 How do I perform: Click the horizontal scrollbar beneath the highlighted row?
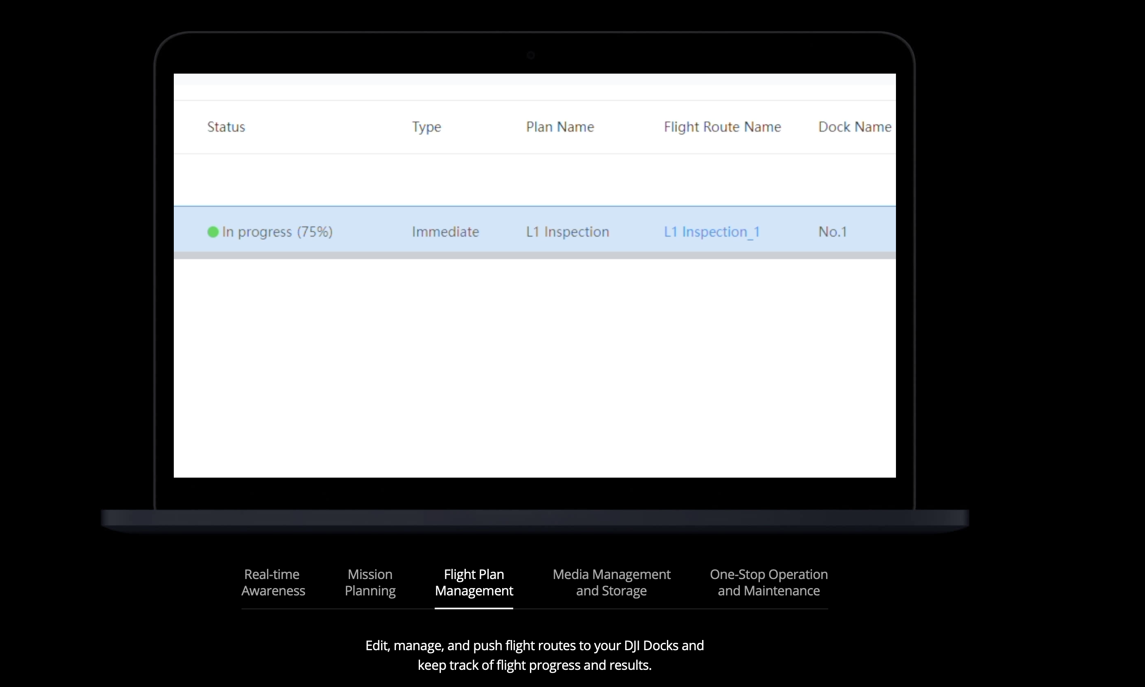(x=534, y=256)
